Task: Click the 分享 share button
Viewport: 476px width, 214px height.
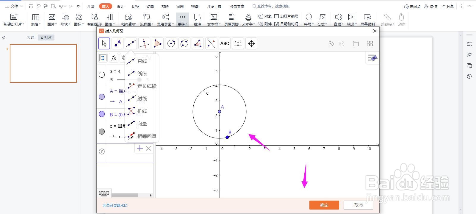Action: click(x=447, y=6)
